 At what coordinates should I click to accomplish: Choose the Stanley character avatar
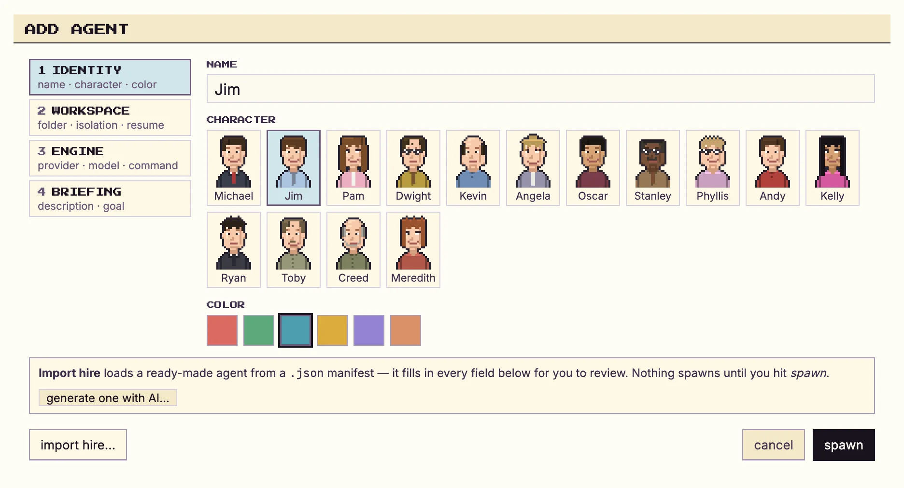[653, 168]
